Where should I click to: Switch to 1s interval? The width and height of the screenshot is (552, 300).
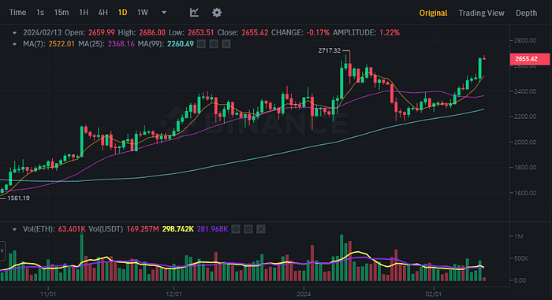pyautogui.click(x=40, y=13)
